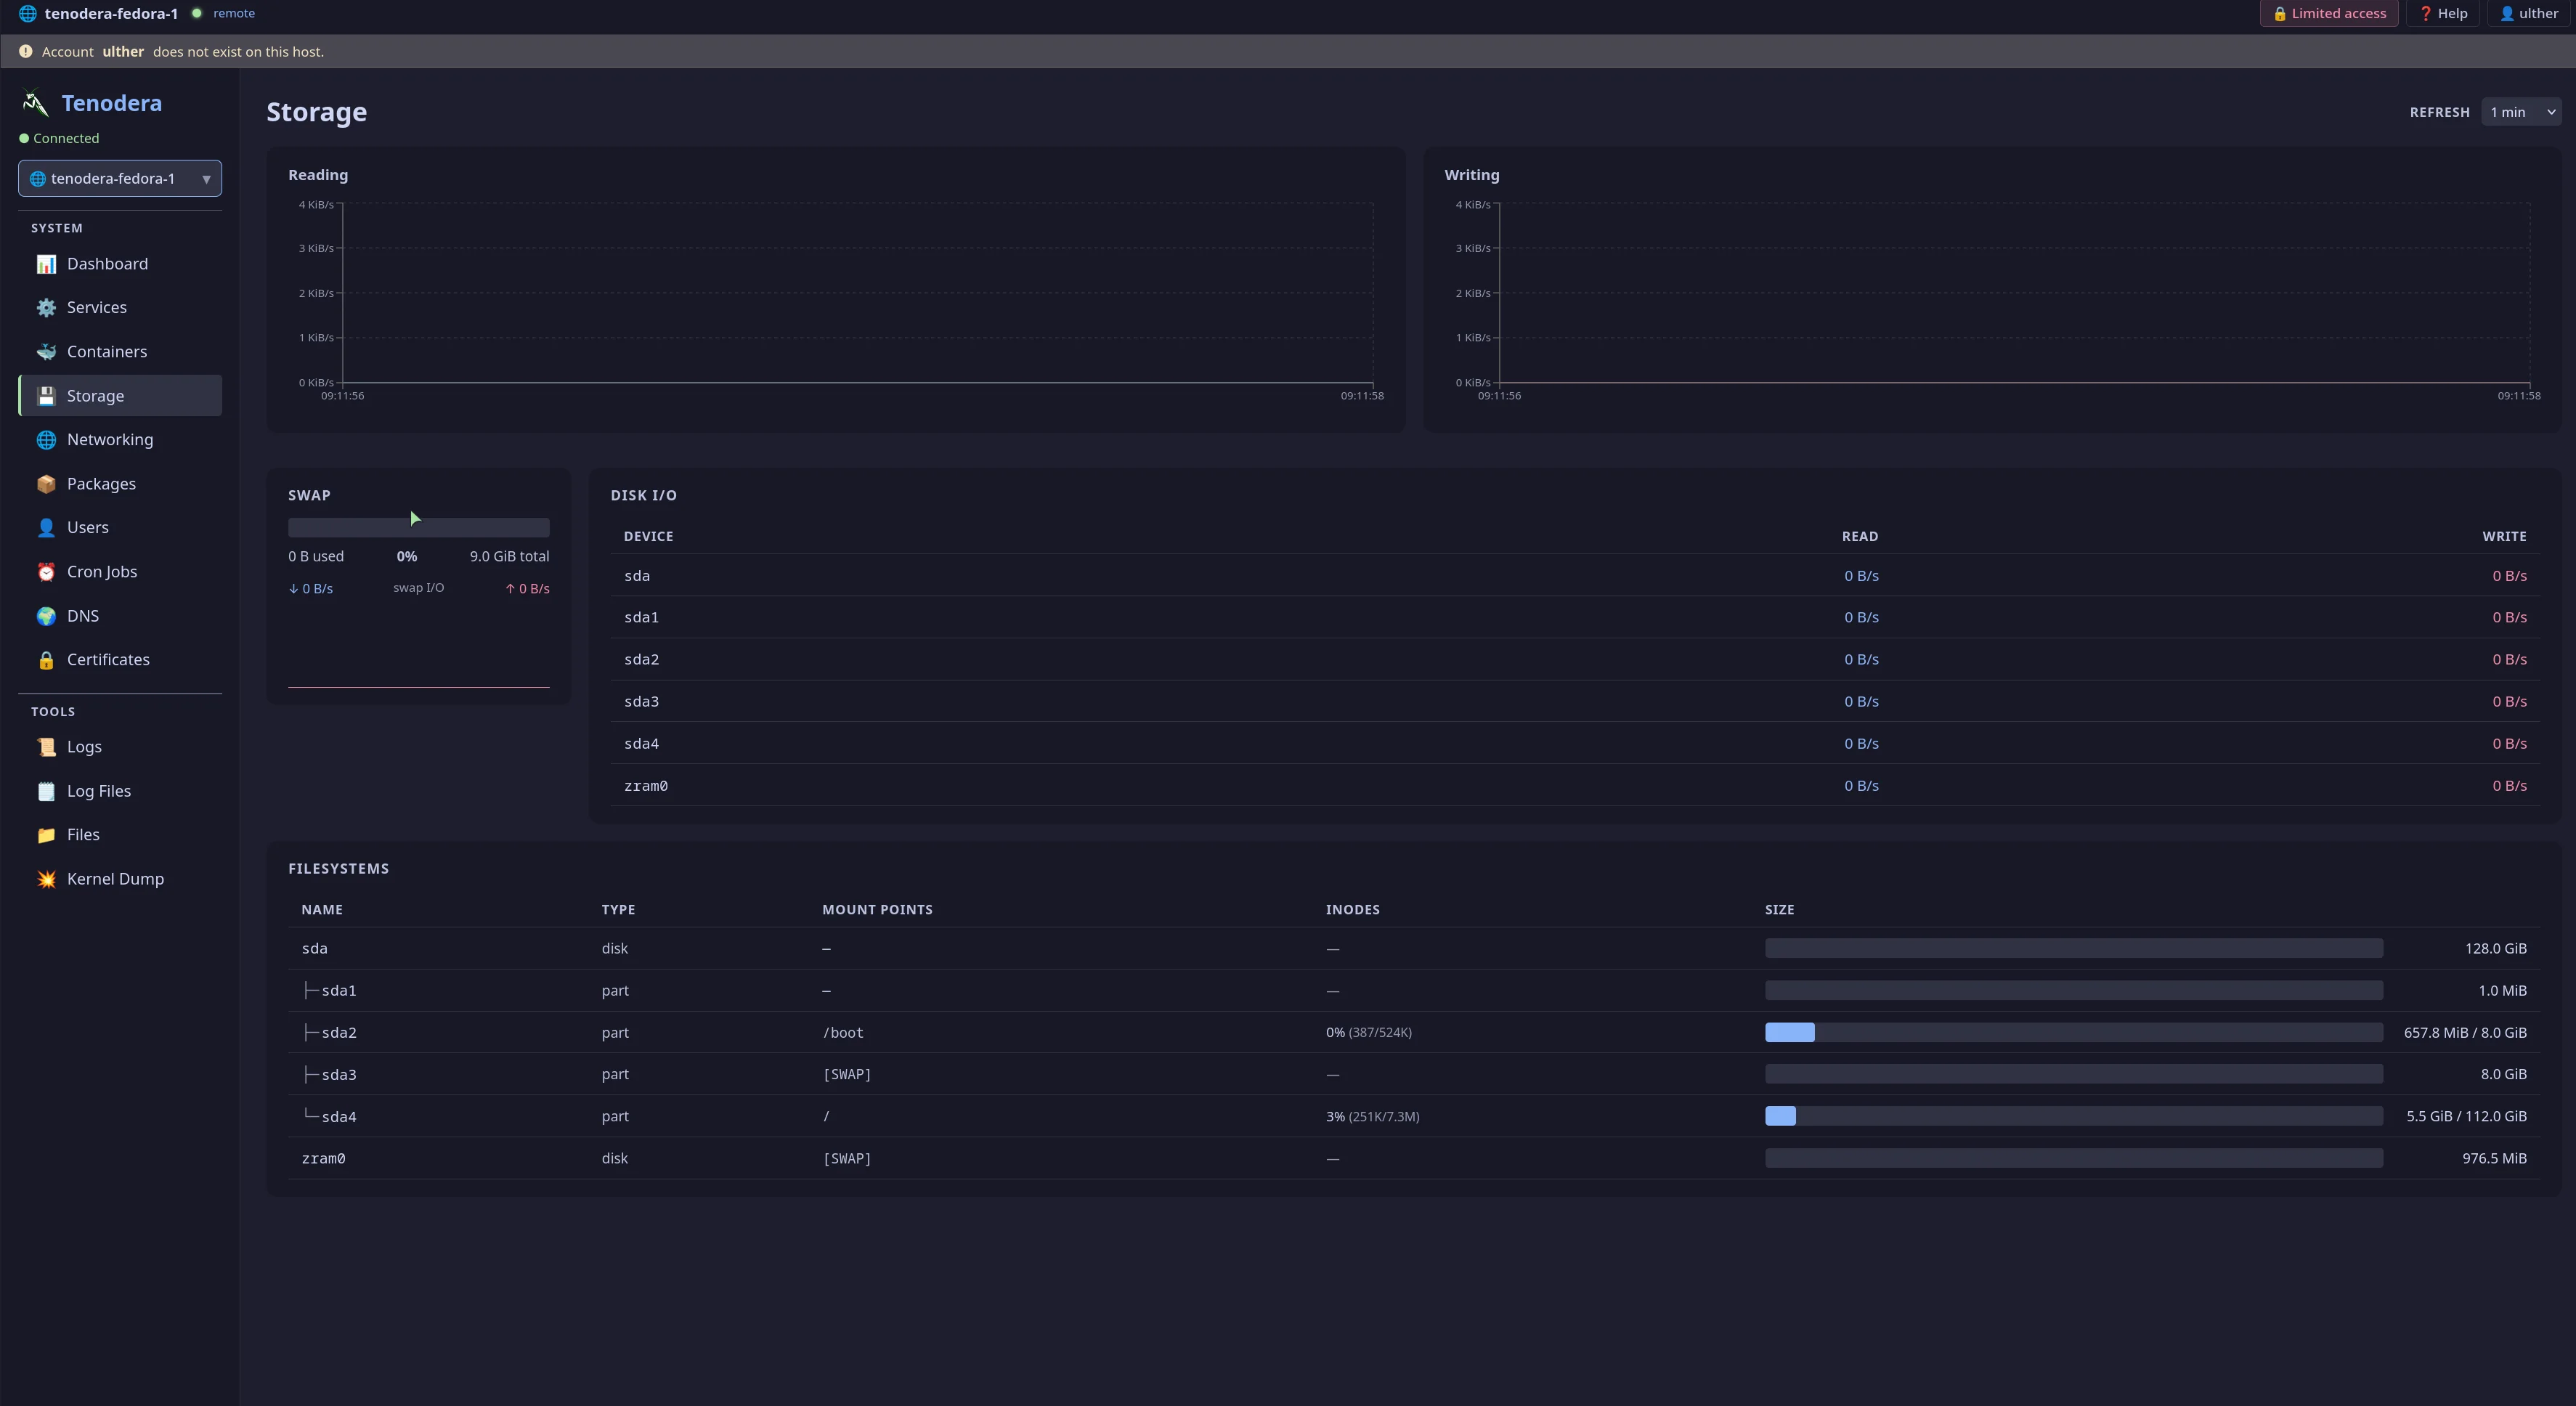Click the Limited access button
This screenshot has width=2576, height=1406.
click(x=2329, y=14)
